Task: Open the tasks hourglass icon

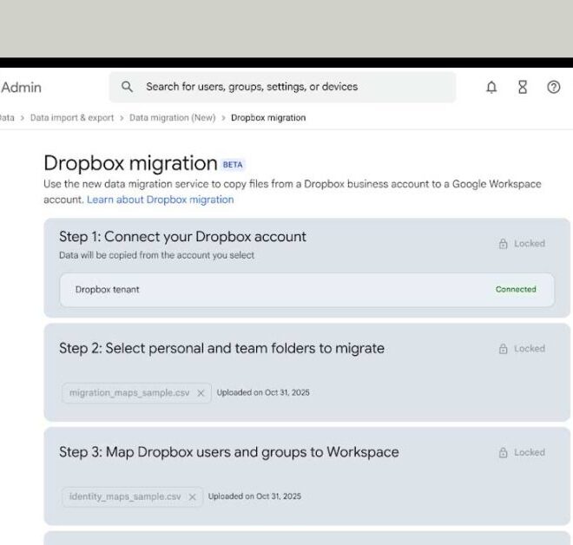Action: pos(523,87)
